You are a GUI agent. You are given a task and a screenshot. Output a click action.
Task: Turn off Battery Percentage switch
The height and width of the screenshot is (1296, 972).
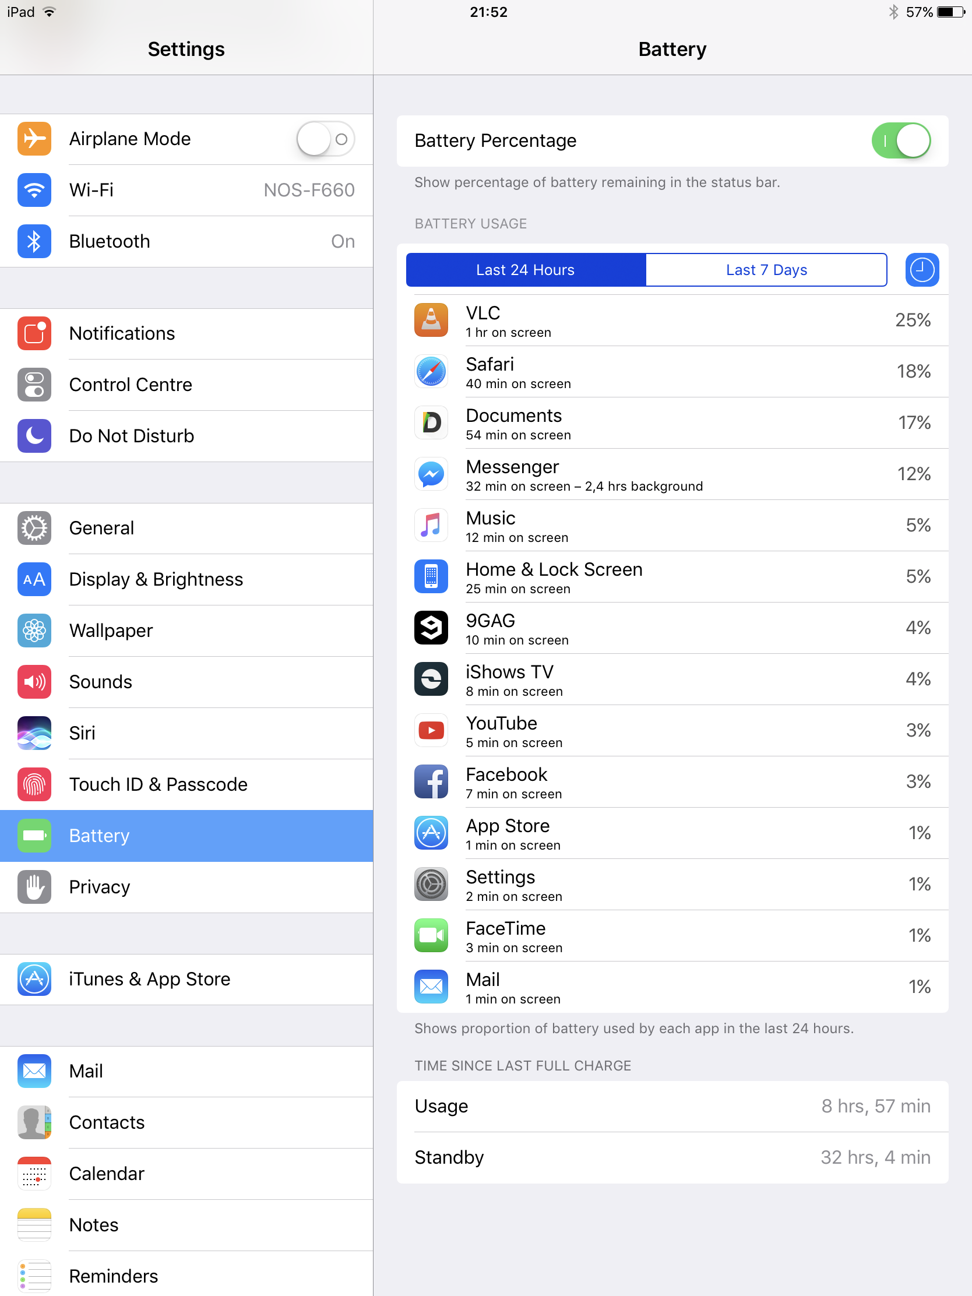tap(901, 140)
